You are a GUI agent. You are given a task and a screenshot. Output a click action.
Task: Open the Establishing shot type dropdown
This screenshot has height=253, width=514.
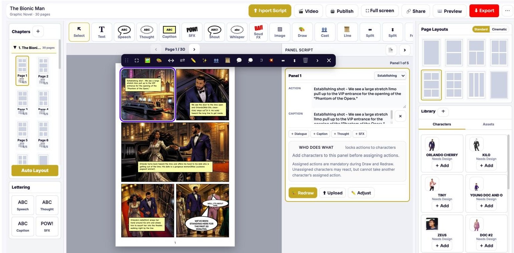[390, 76]
